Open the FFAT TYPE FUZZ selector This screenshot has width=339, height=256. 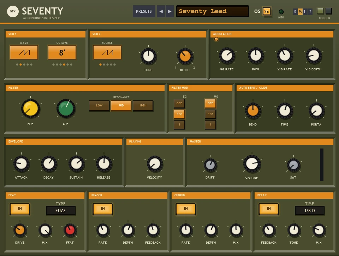(60, 210)
